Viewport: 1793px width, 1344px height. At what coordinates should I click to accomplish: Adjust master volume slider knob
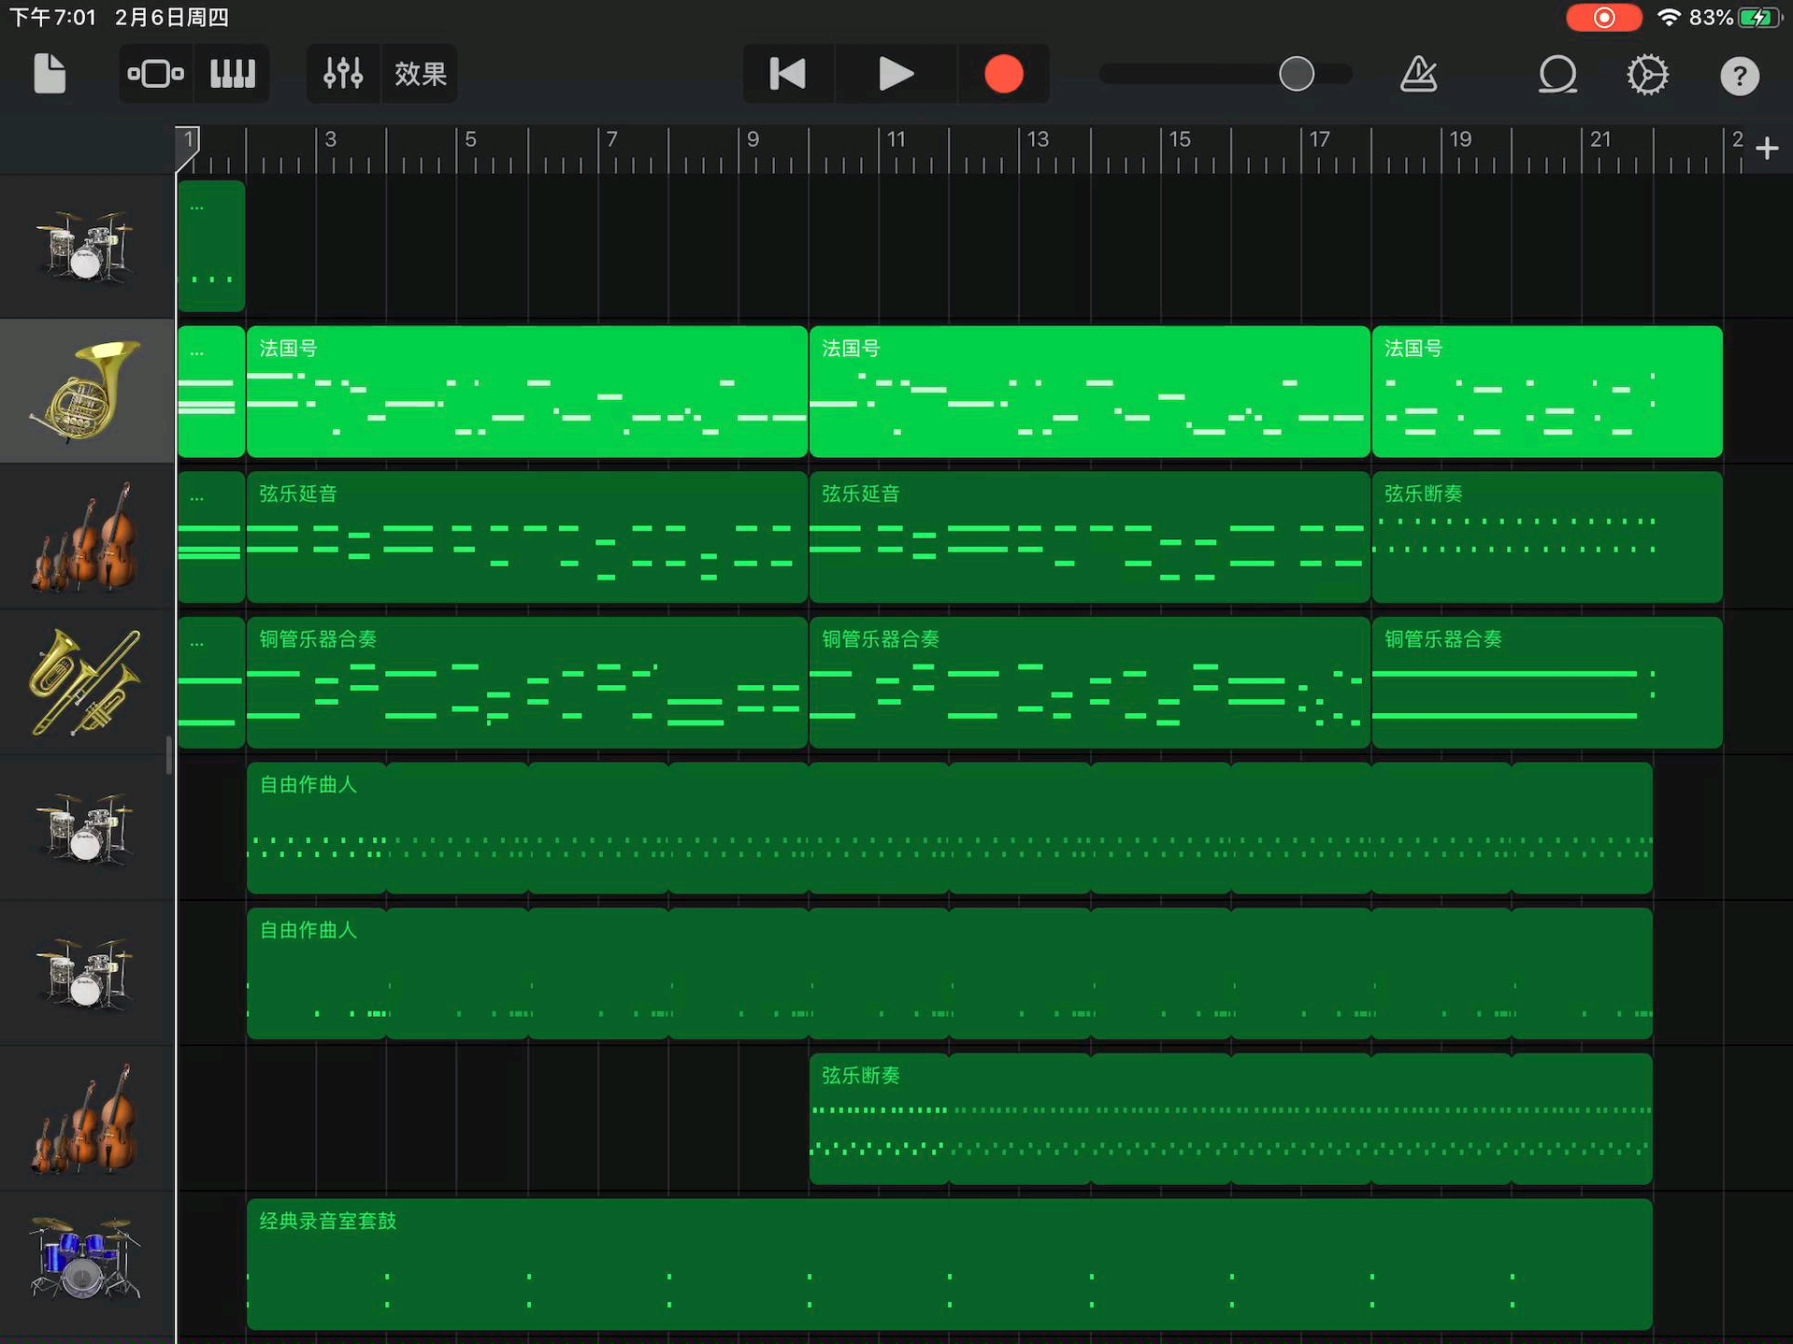(x=1296, y=73)
